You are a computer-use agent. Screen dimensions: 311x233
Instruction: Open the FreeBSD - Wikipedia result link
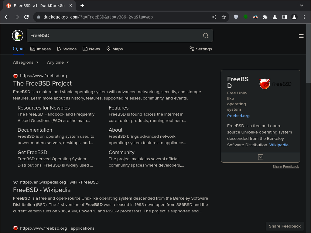(42, 190)
